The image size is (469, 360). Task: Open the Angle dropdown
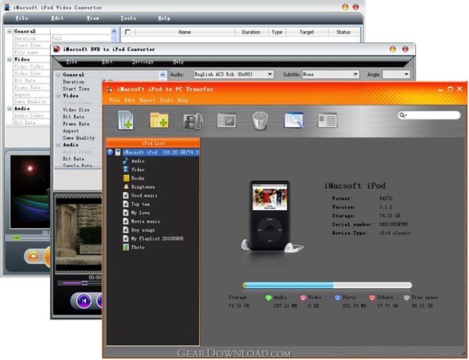pos(396,74)
